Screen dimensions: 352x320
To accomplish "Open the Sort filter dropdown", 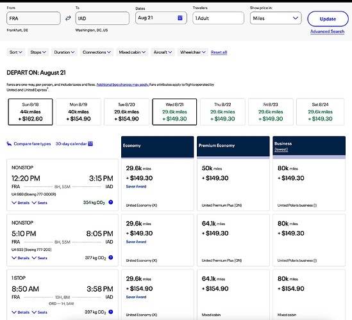I will [x=16, y=52].
